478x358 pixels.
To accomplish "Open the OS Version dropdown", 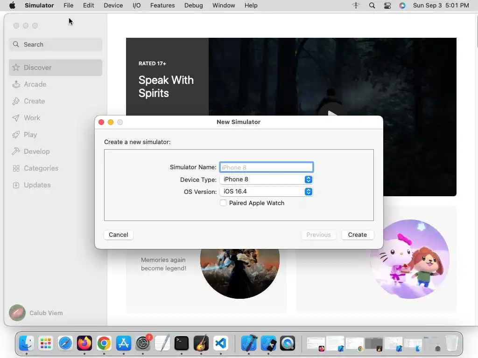I will (x=267, y=192).
